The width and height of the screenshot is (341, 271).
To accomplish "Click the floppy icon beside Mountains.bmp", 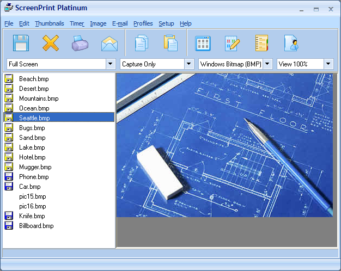I will pos(9,98).
